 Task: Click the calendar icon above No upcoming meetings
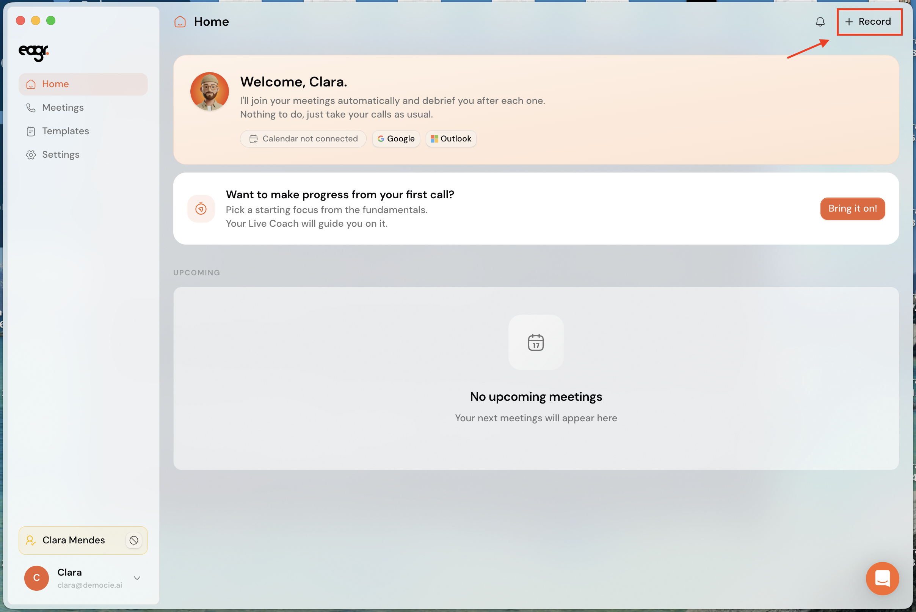(x=535, y=342)
